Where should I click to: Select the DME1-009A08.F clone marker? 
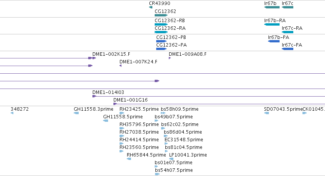pyautogui.click(x=170, y=58)
